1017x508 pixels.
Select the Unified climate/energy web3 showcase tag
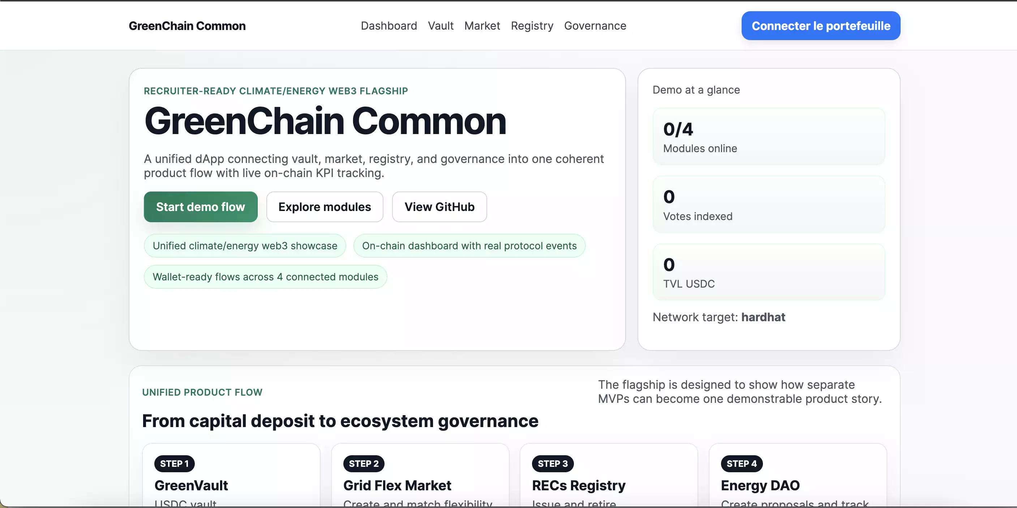[245, 246]
